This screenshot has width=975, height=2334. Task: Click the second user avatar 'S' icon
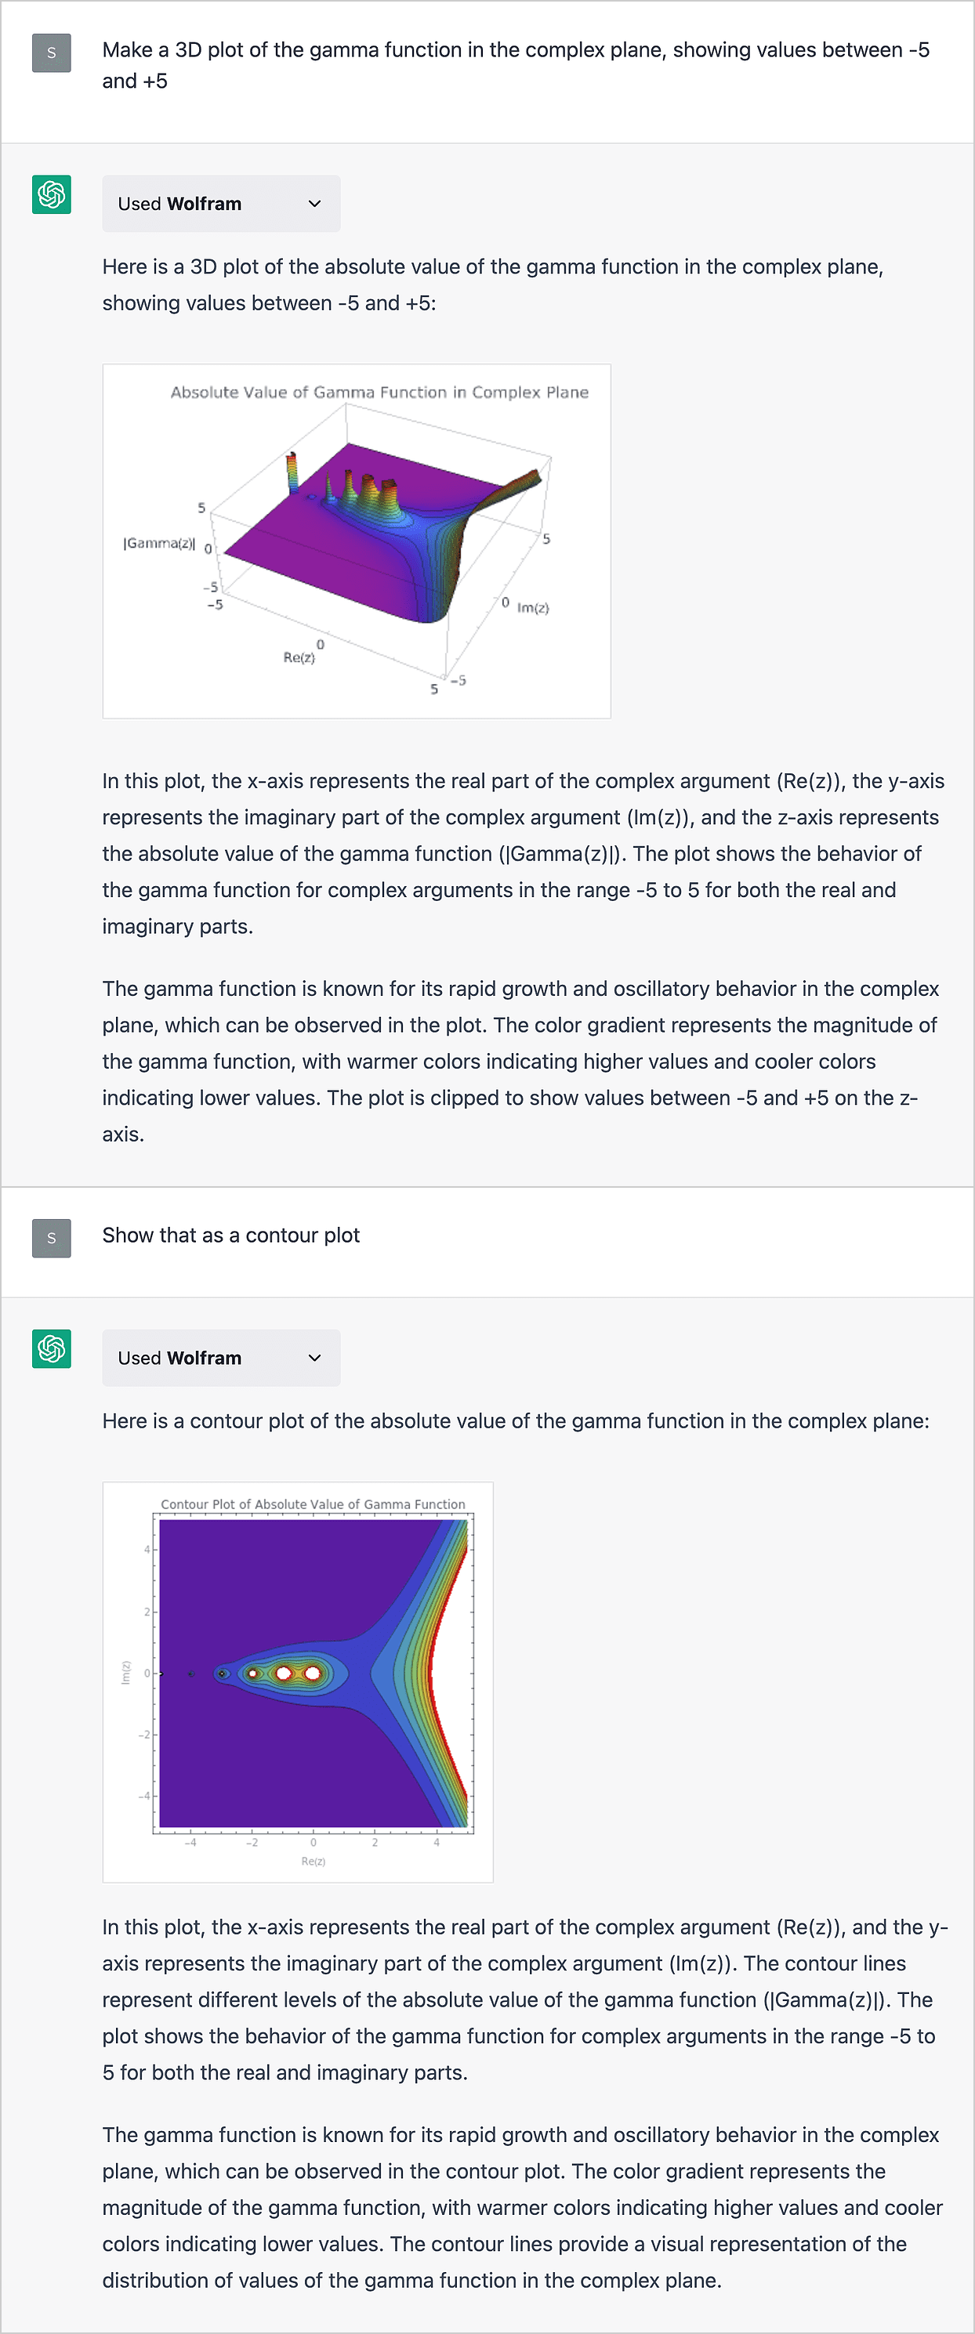coord(52,1238)
